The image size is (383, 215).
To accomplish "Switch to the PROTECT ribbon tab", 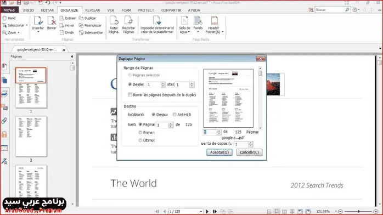I will pos(146,10).
